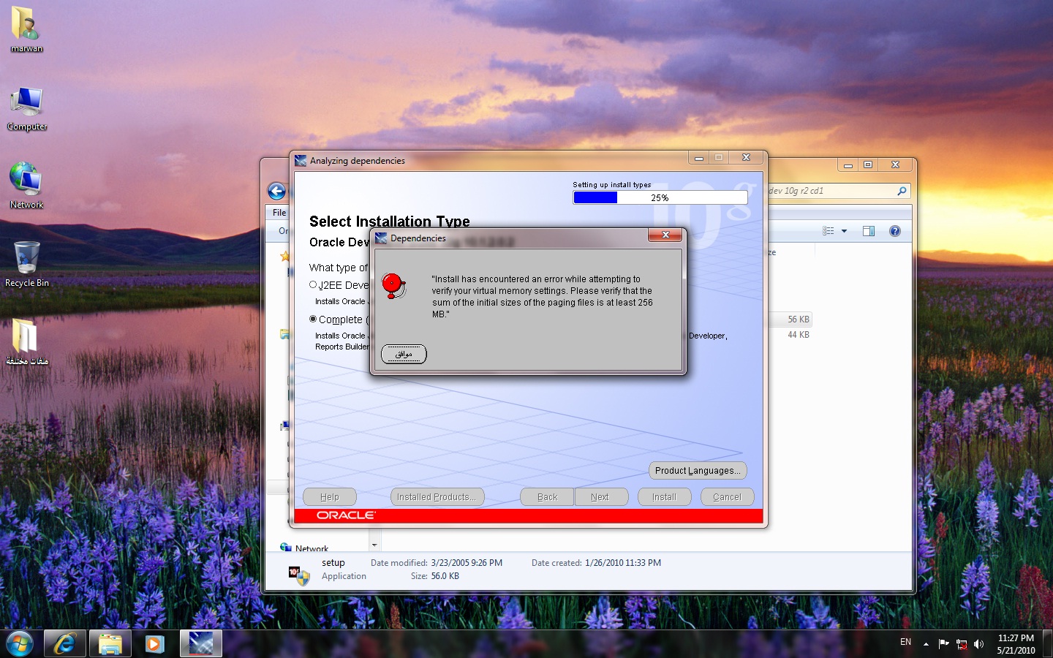Show hidden icons in system tray
This screenshot has width=1053, height=658.
coord(926,643)
